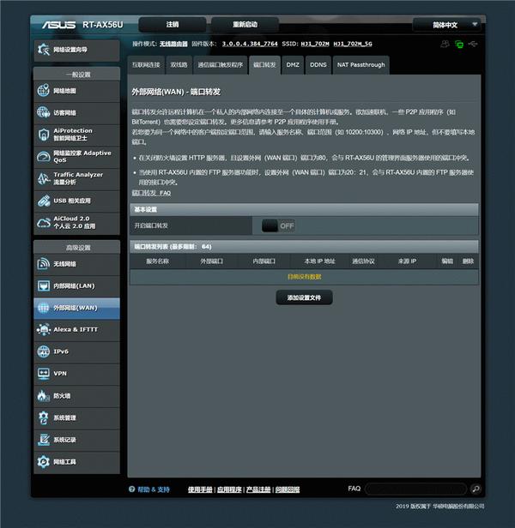Click the 无线路由器 operation mode link
The height and width of the screenshot is (528, 515).
click(x=173, y=44)
